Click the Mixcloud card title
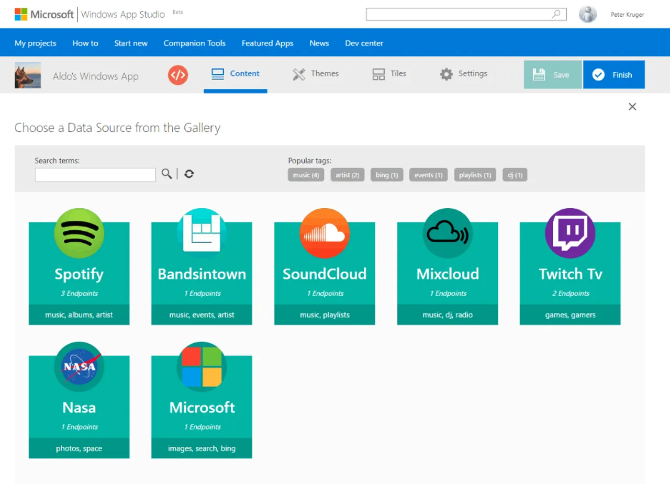Viewport: 670px width, 484px height. click(448, 274)
